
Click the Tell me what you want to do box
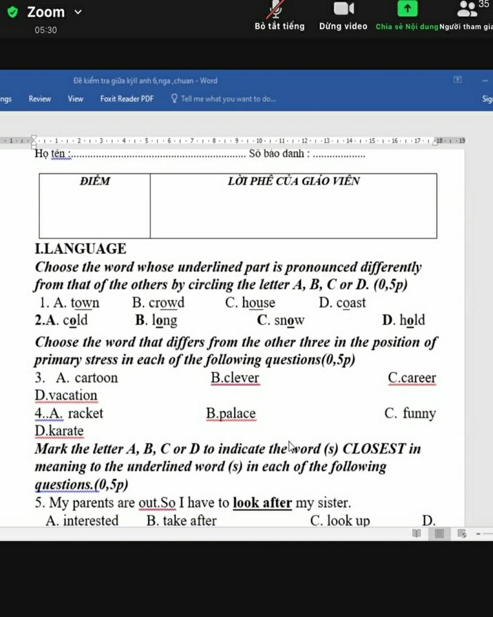(224, 99)
